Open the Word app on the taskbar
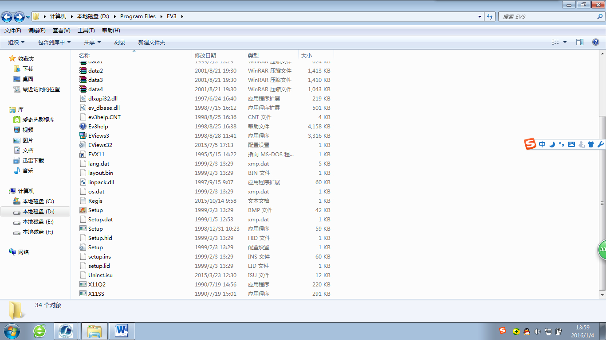The image size is (606, 340). click(122, 331)
